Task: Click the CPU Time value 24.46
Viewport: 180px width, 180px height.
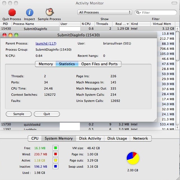Action: 49,88
